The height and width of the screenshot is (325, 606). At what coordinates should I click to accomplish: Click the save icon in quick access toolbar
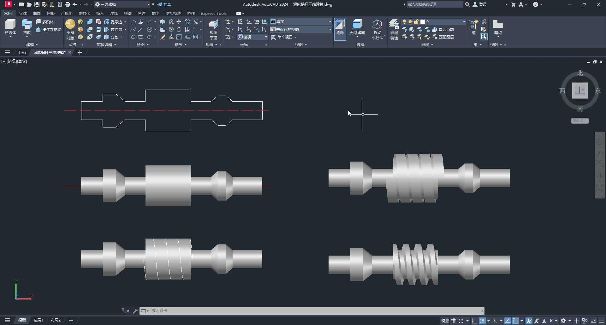(x=37, y=4)
